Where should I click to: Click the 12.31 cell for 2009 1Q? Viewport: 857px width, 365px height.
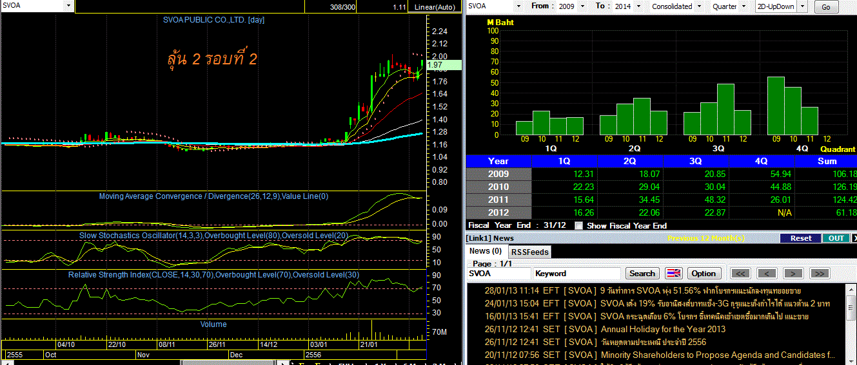coord(564,174)
